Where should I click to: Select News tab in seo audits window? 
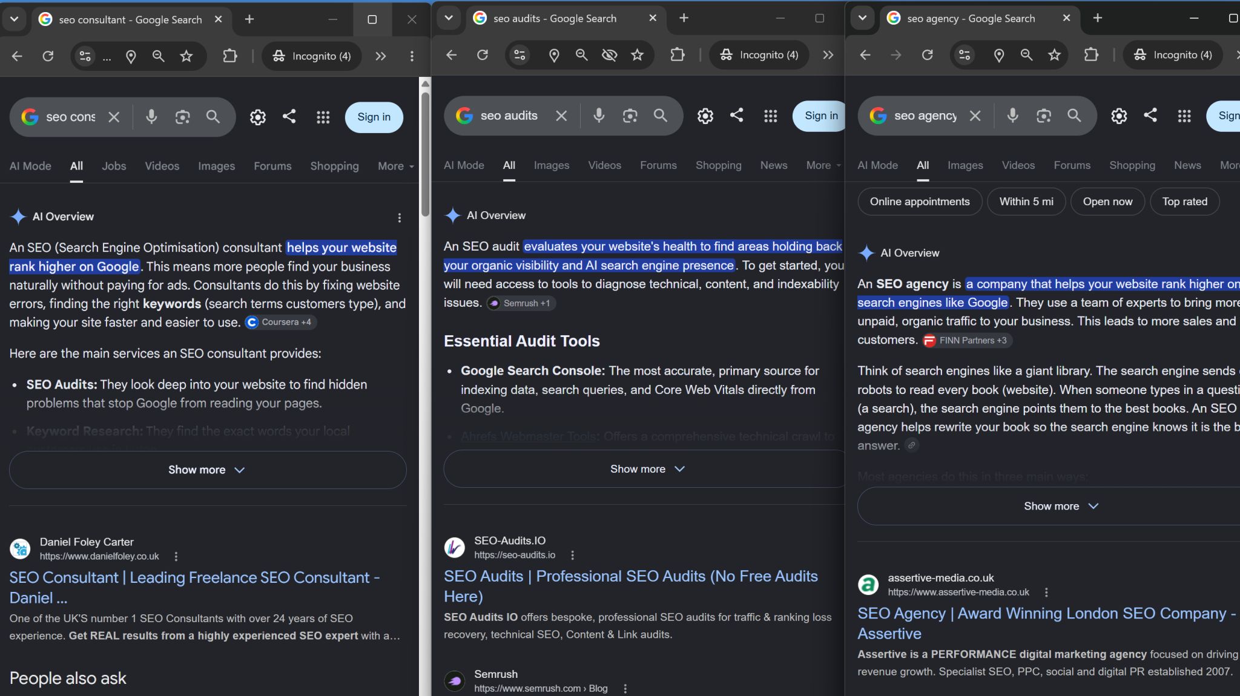coord(774,165)
